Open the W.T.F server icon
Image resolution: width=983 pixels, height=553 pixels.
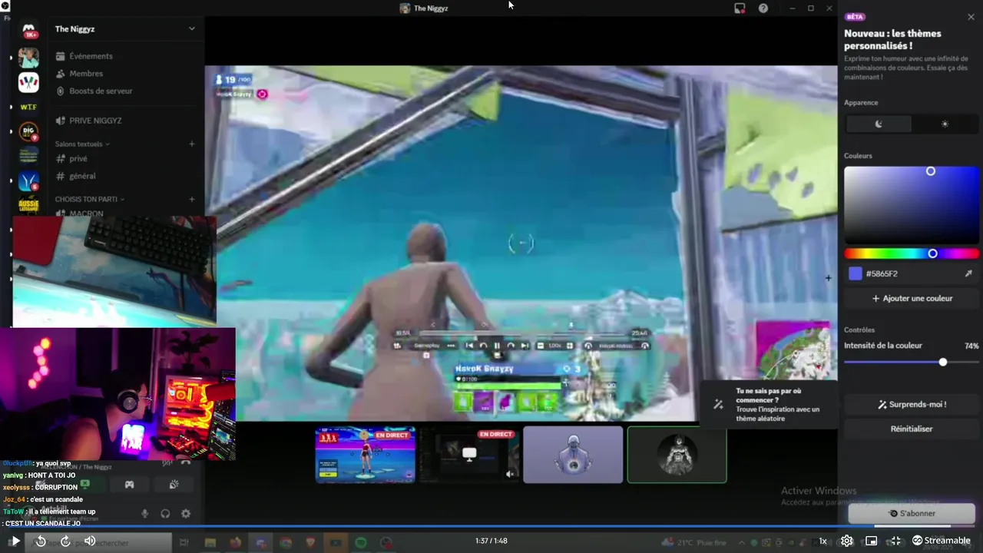coord(28,107)
